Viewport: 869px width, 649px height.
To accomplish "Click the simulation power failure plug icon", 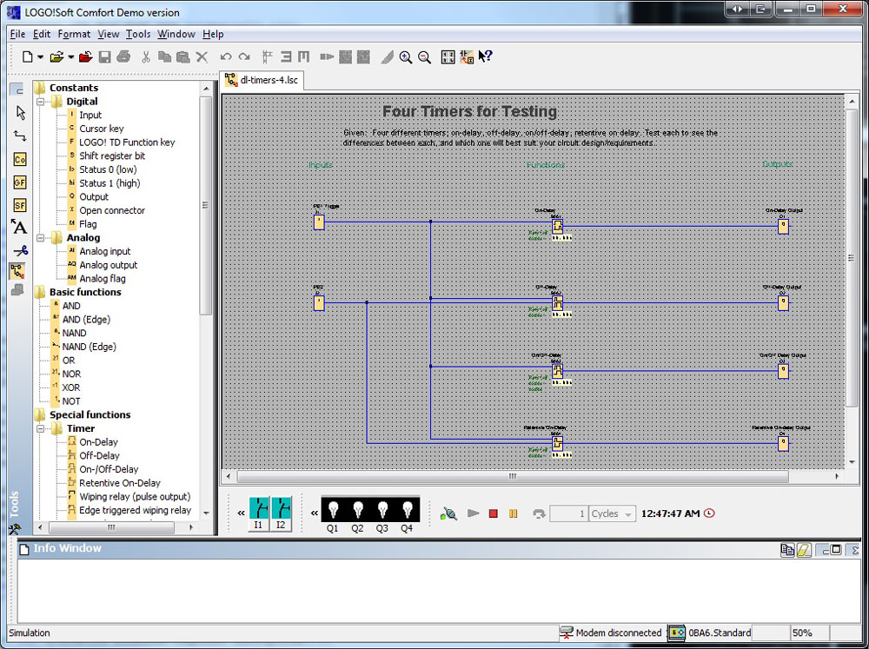I will pyautogui.click(x=449, y=513).
